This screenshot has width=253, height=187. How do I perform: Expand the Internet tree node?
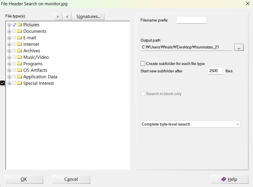[9, 44]
